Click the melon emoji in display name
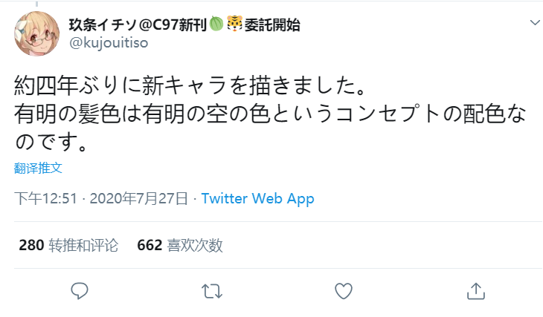 [216, 24]
